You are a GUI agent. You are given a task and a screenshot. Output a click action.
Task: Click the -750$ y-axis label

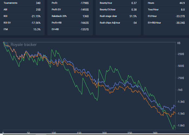point(180,78)
